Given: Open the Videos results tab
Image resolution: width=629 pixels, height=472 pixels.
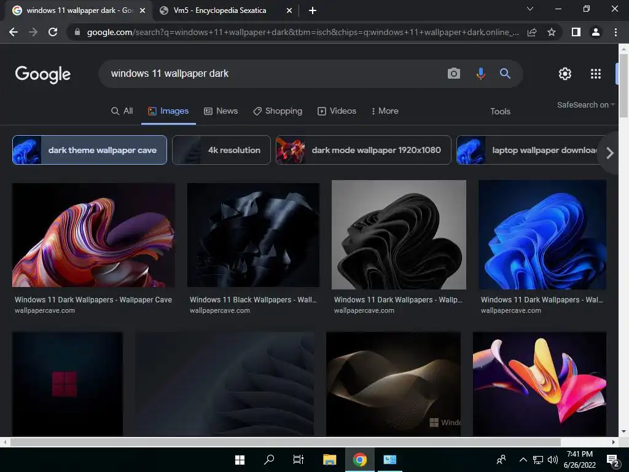Looking at the screenshot, I should coord(337,111).
